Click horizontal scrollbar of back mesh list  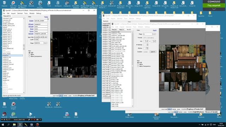[x=107, y=98]
